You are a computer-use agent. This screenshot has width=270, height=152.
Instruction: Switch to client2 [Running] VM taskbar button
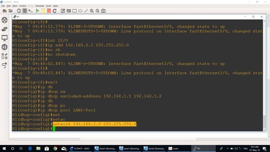coord(154,148)
